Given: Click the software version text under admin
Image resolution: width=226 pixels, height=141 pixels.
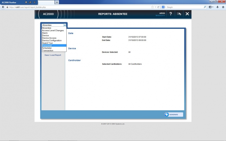Looking at the screenshot, I should [160, 16].
